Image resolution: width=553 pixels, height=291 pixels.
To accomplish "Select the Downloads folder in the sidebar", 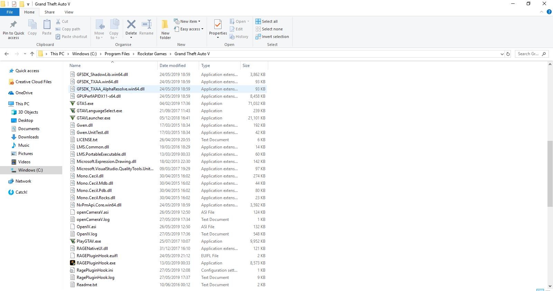I will click(x=28, y=137).
